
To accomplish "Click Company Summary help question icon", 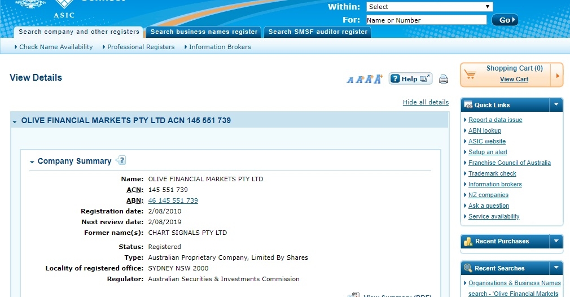I will coord(121,160).
